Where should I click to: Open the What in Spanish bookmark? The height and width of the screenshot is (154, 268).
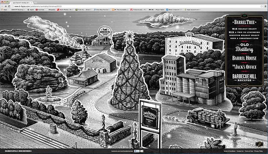[x=174, y=10]
